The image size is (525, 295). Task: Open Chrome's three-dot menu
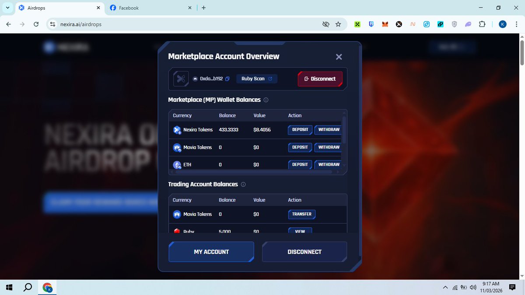pyautogui.click(x=517, y=24)
